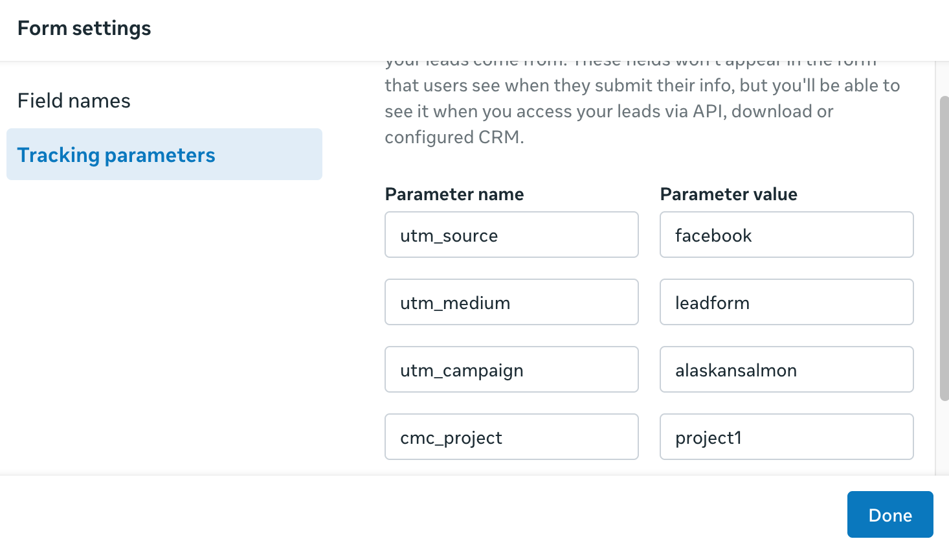
Task: Focus the utm_medium parameter name field
Action: click(511, 303)
